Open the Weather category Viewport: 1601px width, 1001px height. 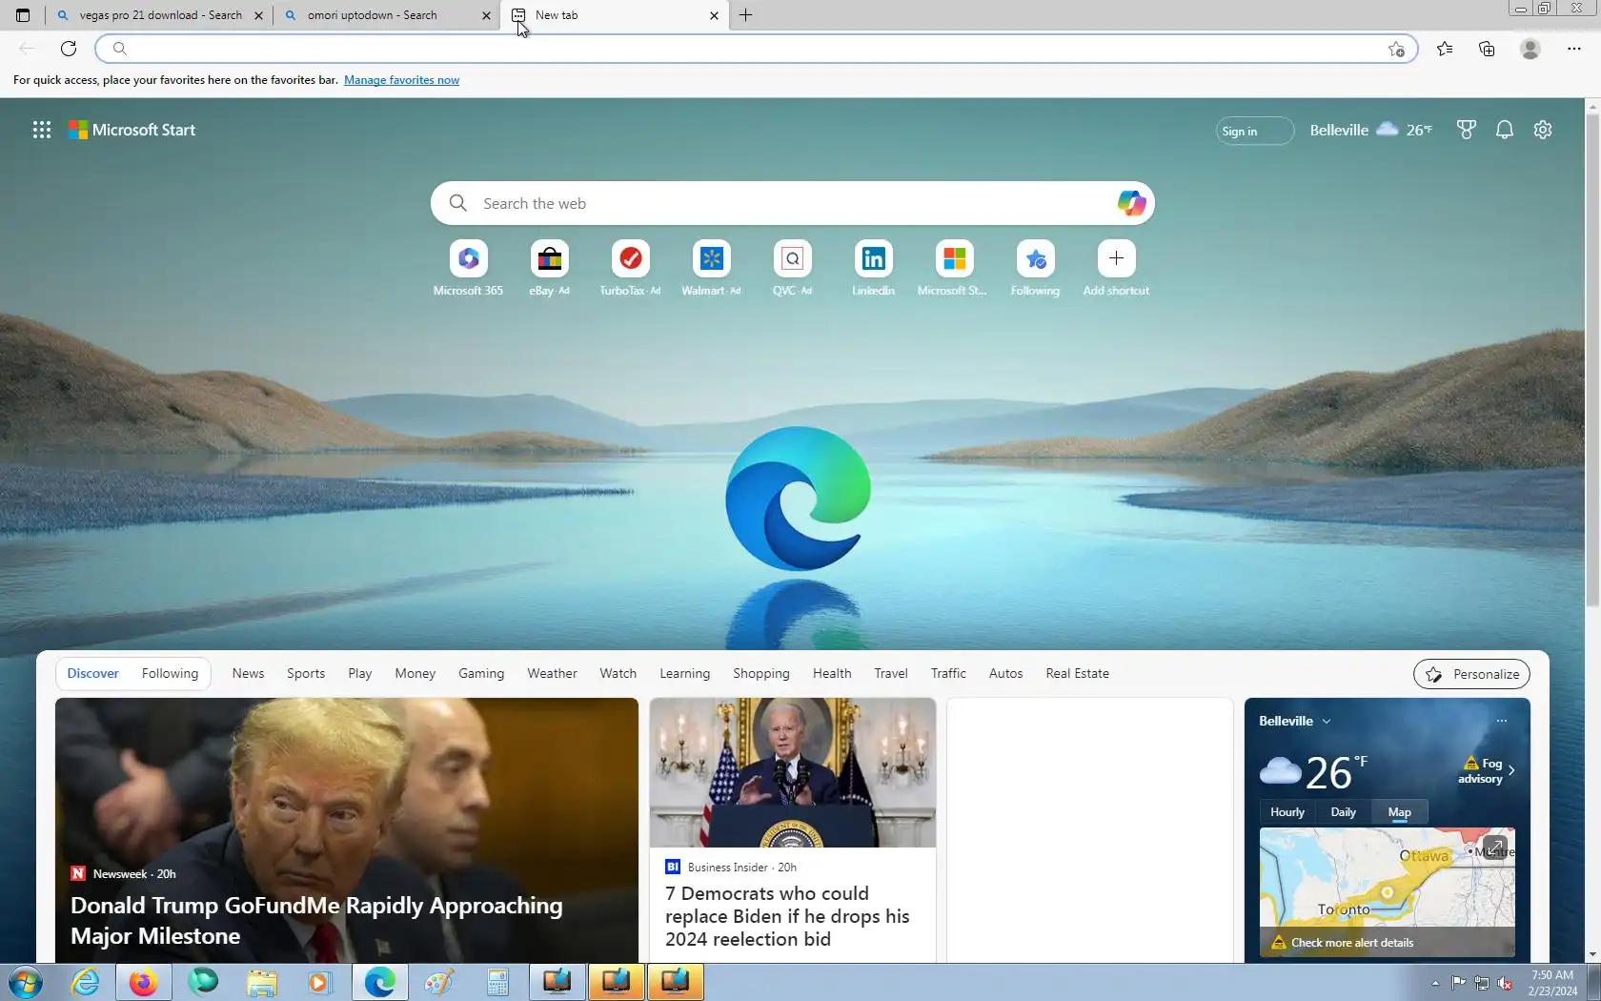point(552,673)
